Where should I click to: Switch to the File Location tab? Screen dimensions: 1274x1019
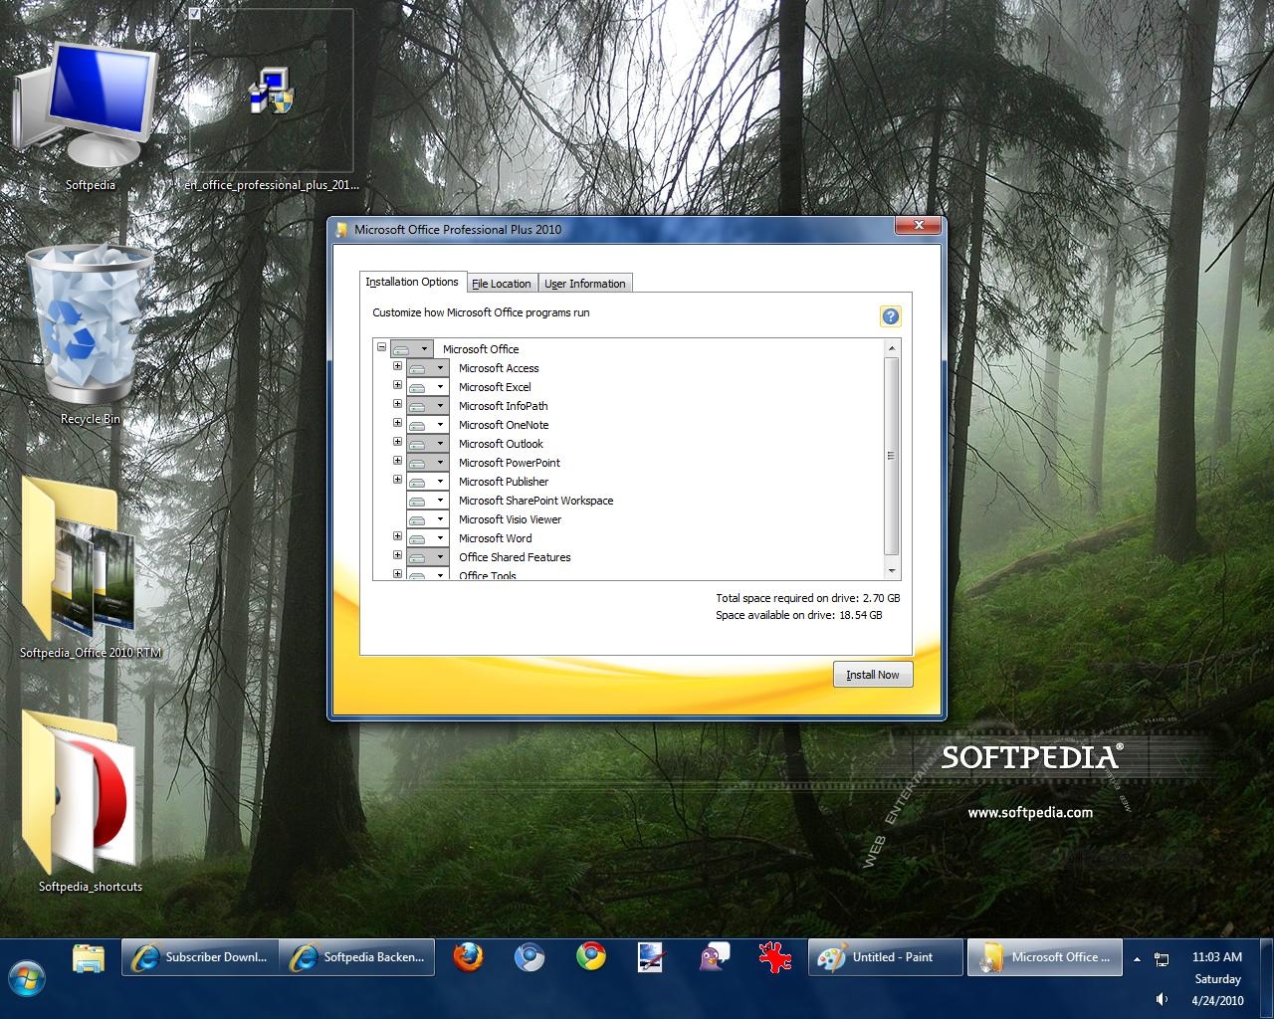coord(502,284)
